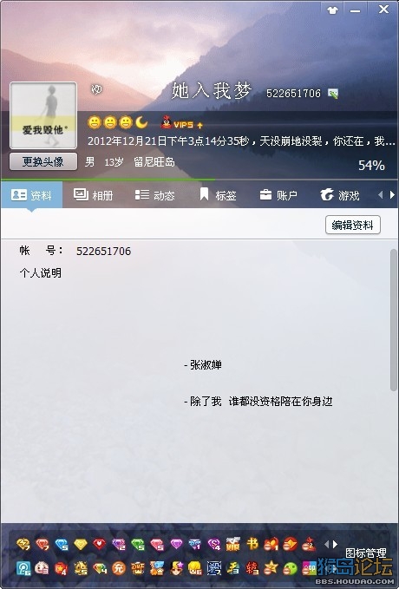Click the red heart diamond badge

99,544
